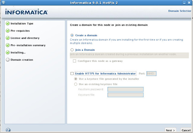This screenshot has height=133, width=193.
Task: Click the Keystore password: label
Action: coord(91,89)
